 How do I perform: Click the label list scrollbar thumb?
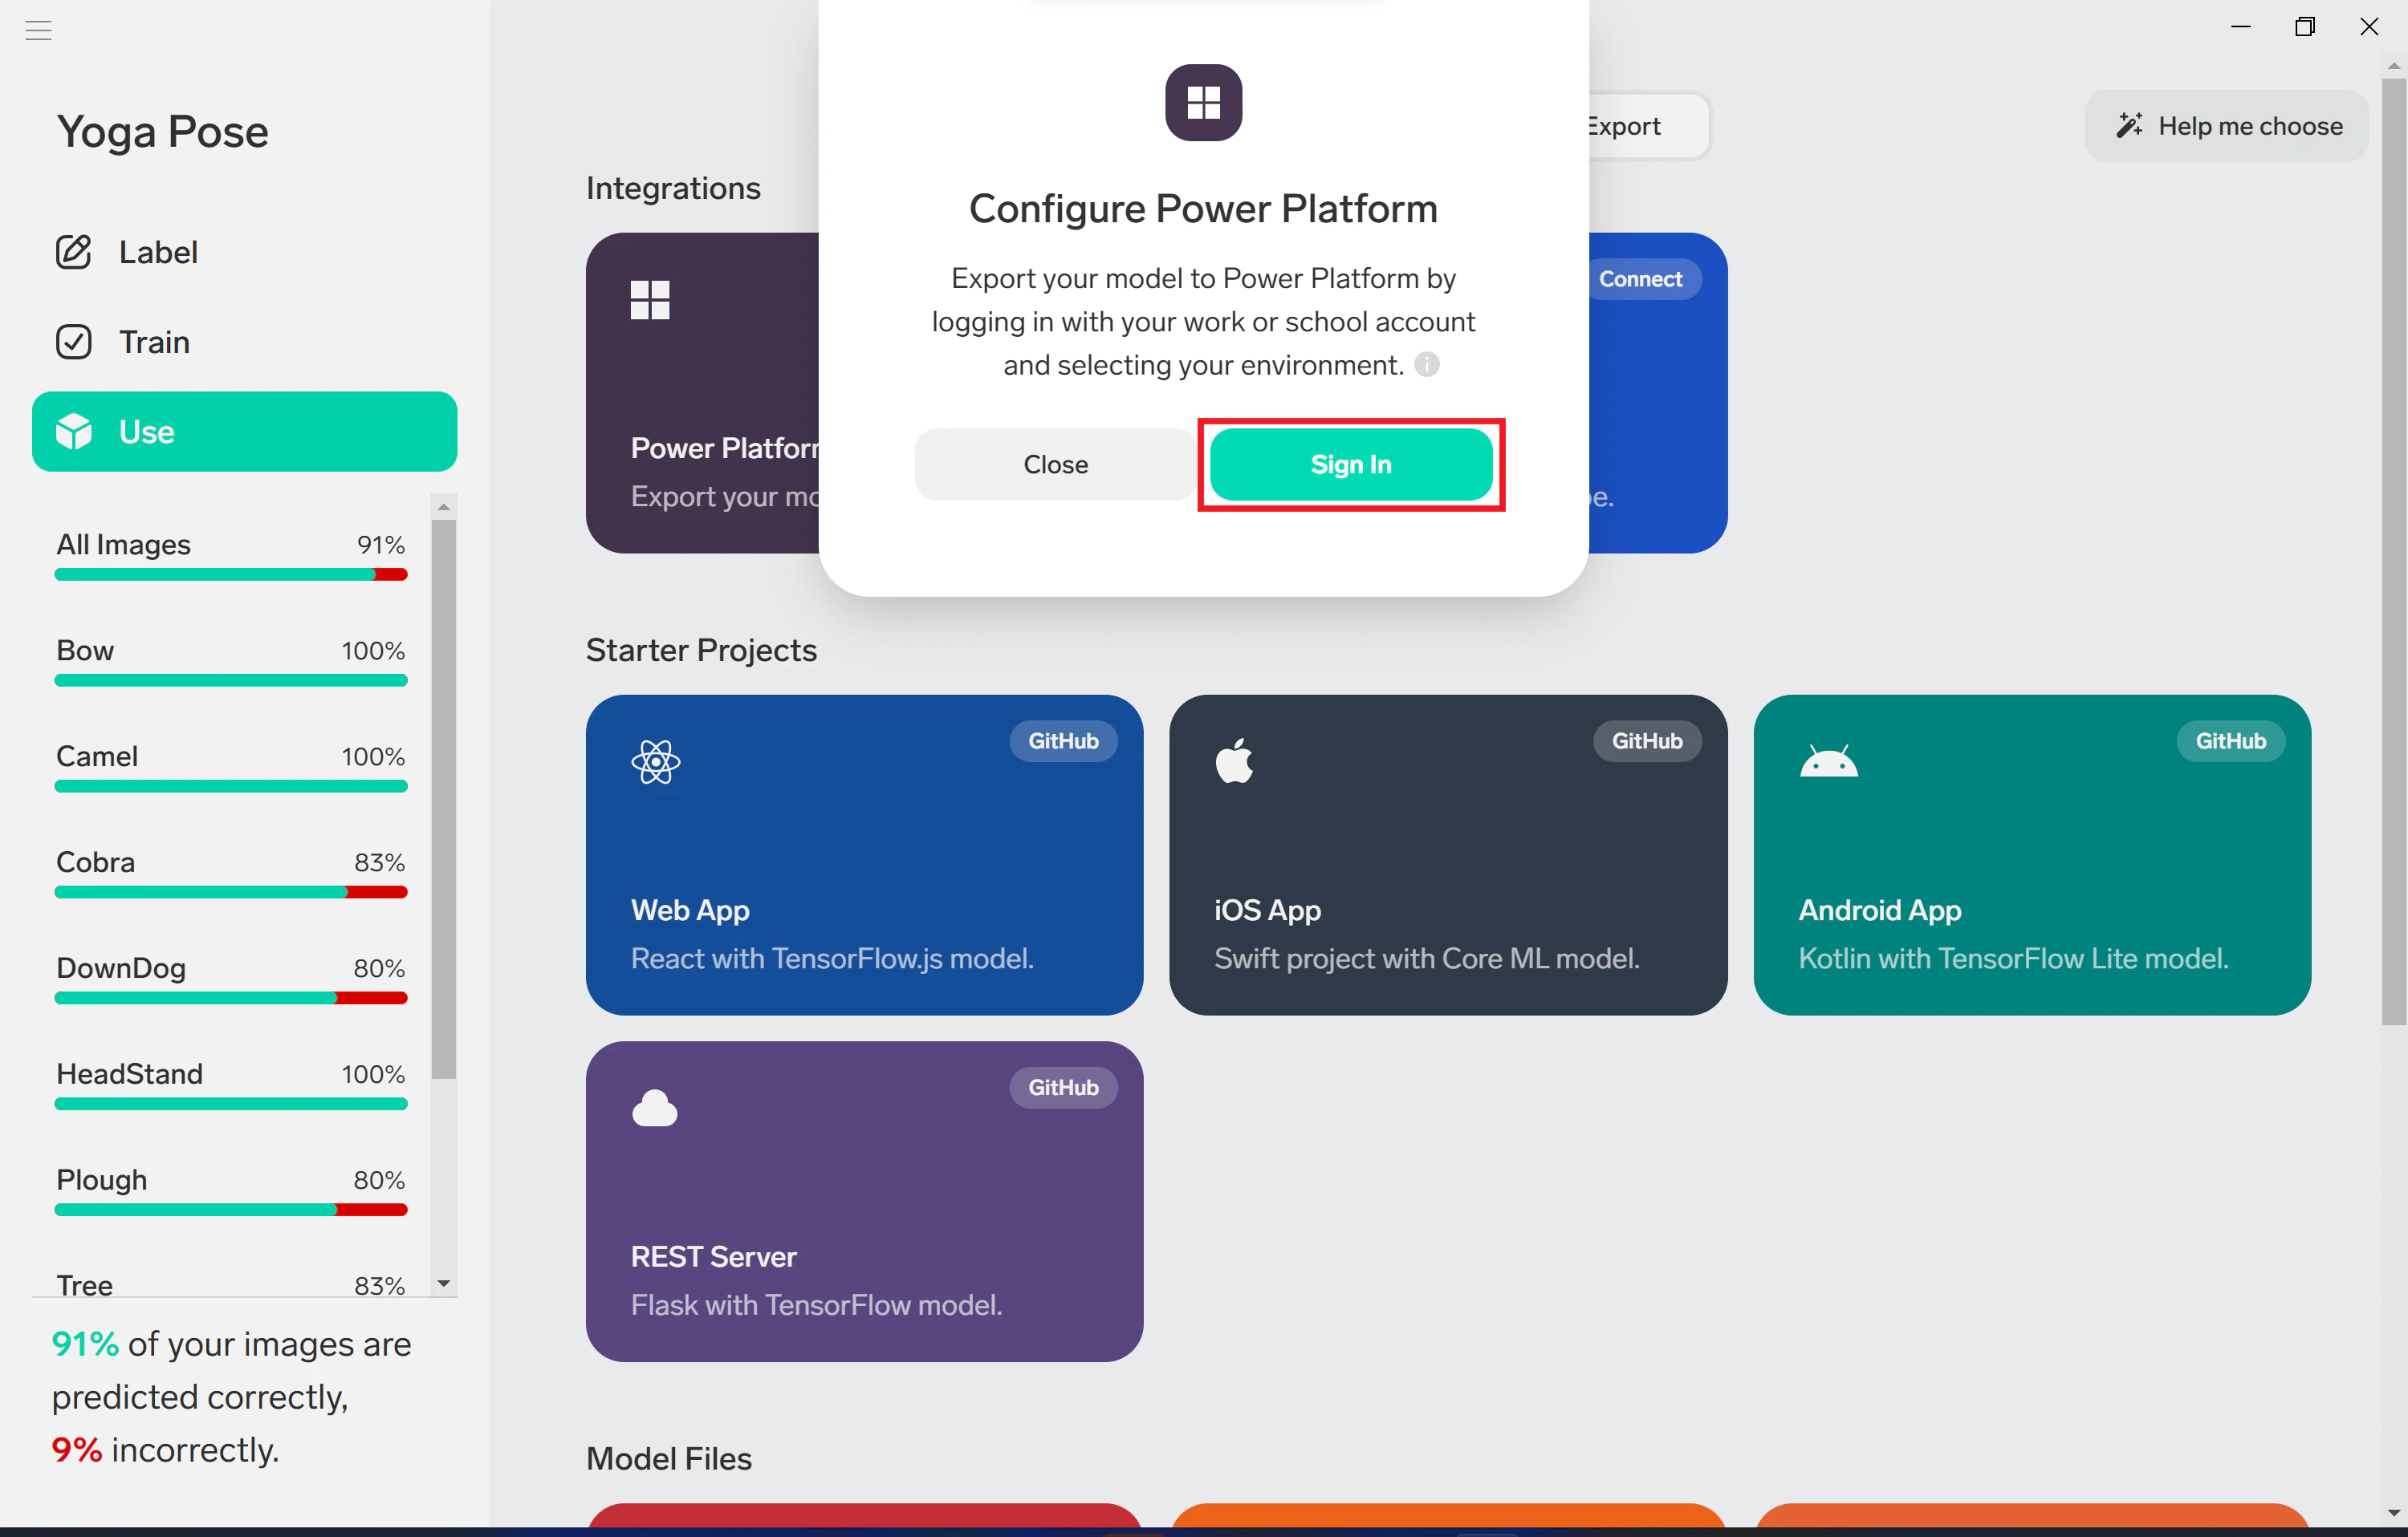click(x=444, y=800)
